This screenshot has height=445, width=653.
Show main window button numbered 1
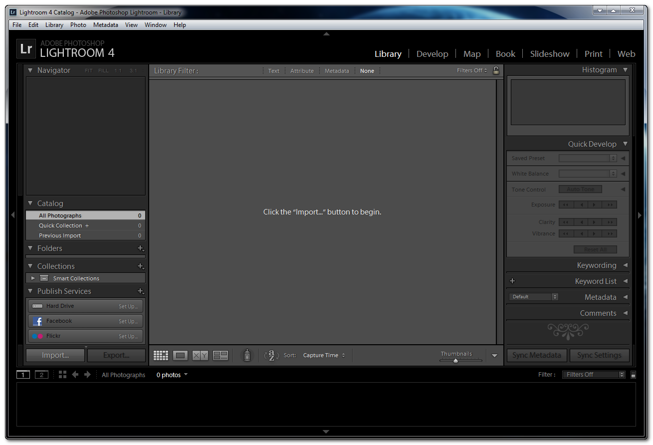click(23, 375)
